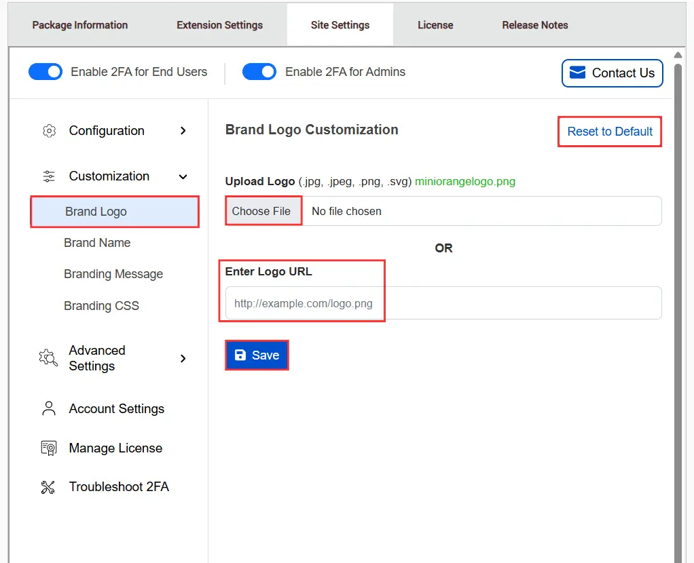Click the vertical scrollbar on the right
This screenshot has width=694, height=563.
coord(678,271)
